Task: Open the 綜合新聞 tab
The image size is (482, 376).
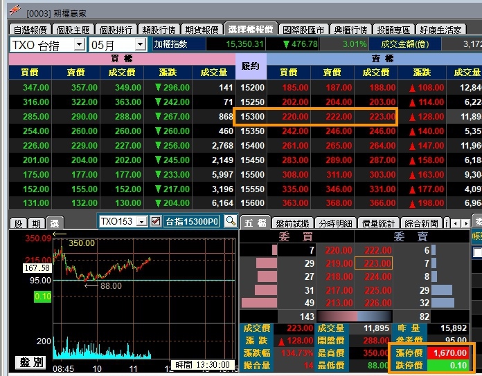Action: point(422,223)
